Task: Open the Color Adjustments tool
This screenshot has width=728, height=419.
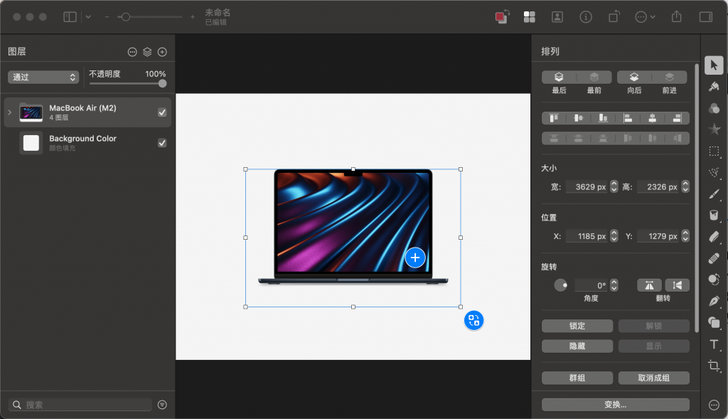Action: 714,107
